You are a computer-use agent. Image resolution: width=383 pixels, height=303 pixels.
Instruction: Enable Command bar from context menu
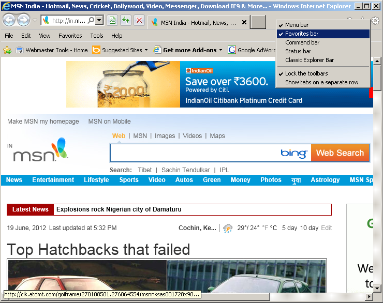tap(323, 42)
